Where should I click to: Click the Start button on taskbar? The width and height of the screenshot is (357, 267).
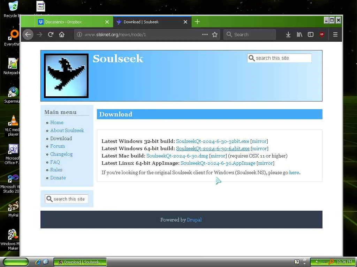(x=16, y=262)
